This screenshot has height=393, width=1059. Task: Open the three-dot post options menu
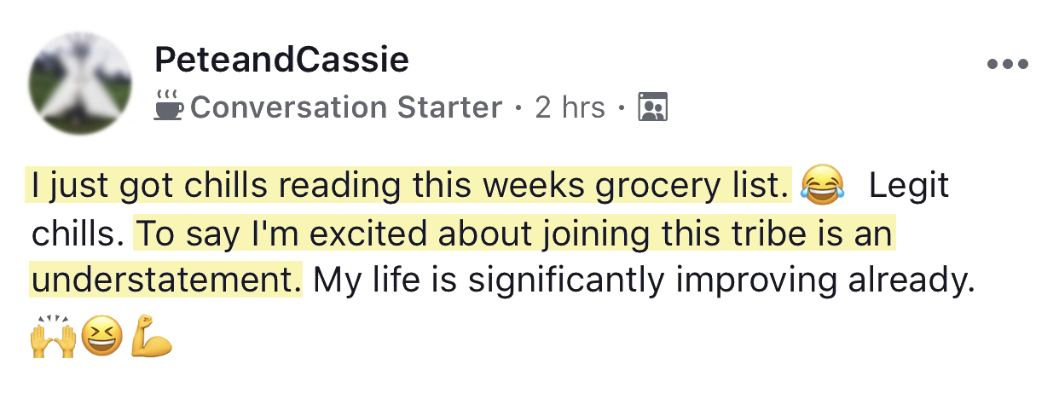click(1007, 64)
